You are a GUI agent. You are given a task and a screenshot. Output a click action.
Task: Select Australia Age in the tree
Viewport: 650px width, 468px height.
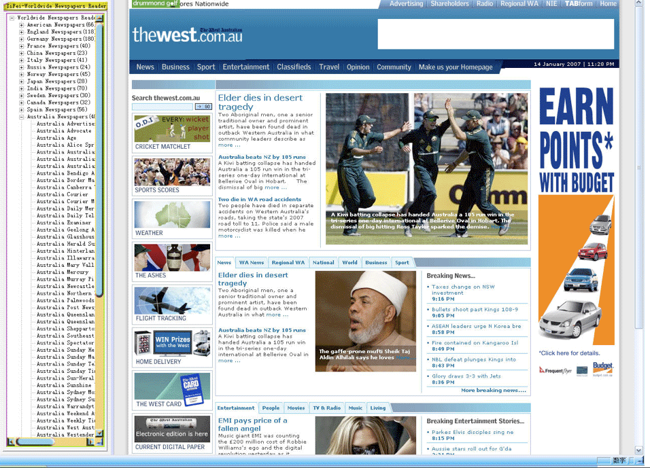[56, 138]
